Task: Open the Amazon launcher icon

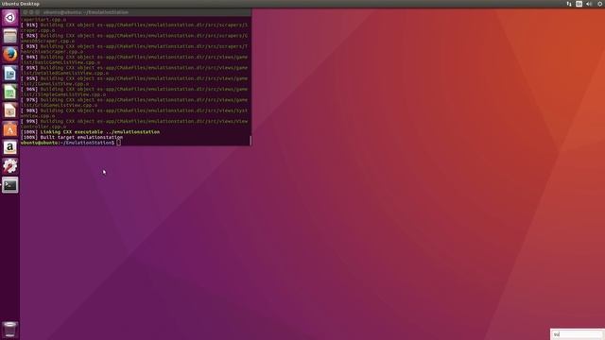Action: (x=10, y=147)
